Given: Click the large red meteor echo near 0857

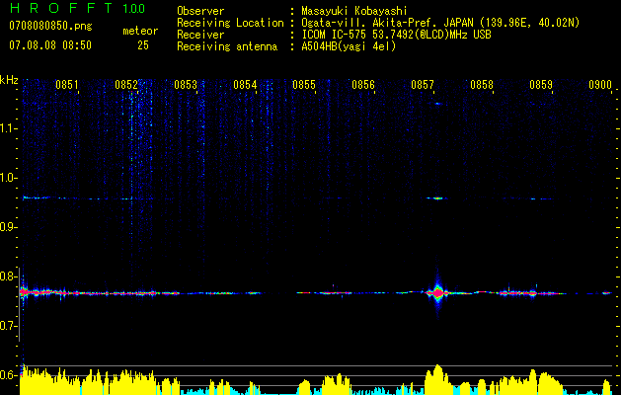Looking at the screenshot, I should [x=438, y=293].
